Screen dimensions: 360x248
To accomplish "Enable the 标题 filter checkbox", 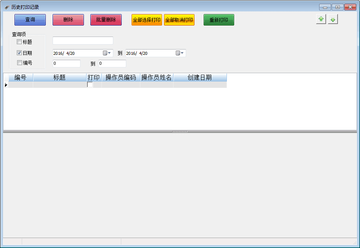I will tap(19, 42).
